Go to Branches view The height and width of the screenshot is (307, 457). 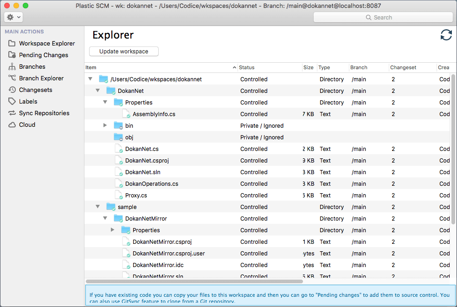(32, 66)
